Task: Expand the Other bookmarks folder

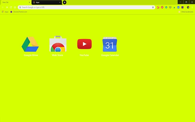Action: point(186,12)
